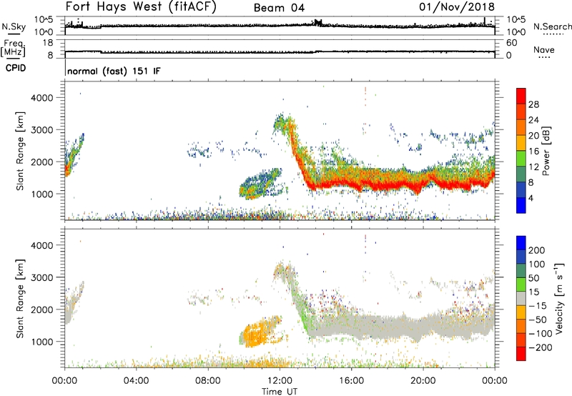
Task: Click the date "01/Nov/2018"
Action: point(457,6)
